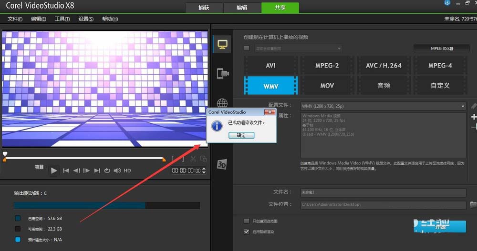Open the 文件 menu

15,19
